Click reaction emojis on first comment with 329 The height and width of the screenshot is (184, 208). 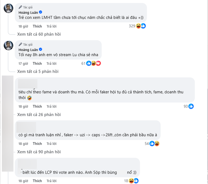click(x=141, y=26)
